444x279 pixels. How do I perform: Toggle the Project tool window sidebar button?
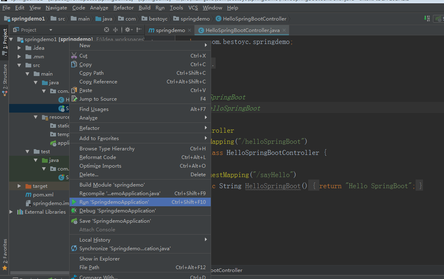(x=5, y=42)
